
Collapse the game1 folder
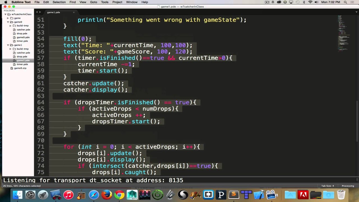coord(8,45)
